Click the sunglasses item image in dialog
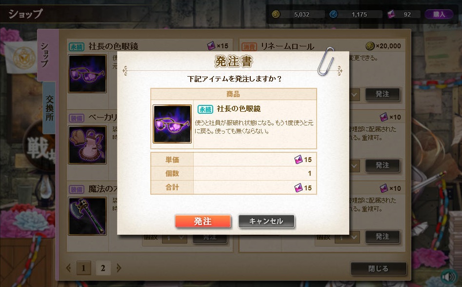This screenshot has height=287, width=462. point(172,124)
